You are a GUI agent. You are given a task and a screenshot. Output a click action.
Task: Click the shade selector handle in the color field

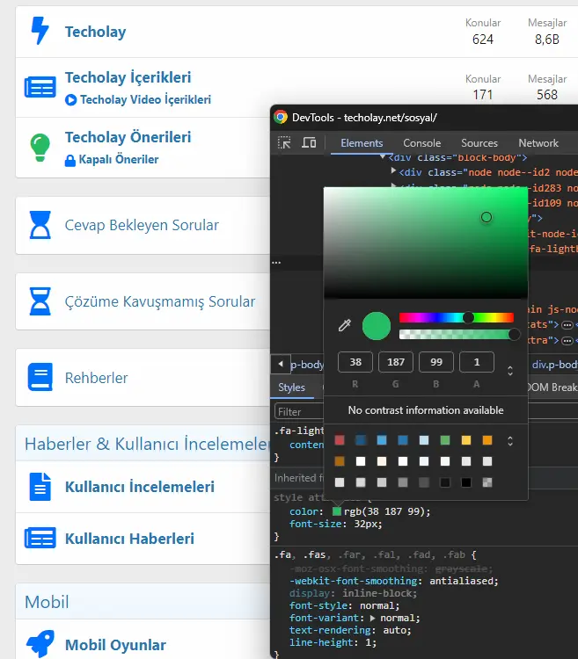click(x=487, y=217)
